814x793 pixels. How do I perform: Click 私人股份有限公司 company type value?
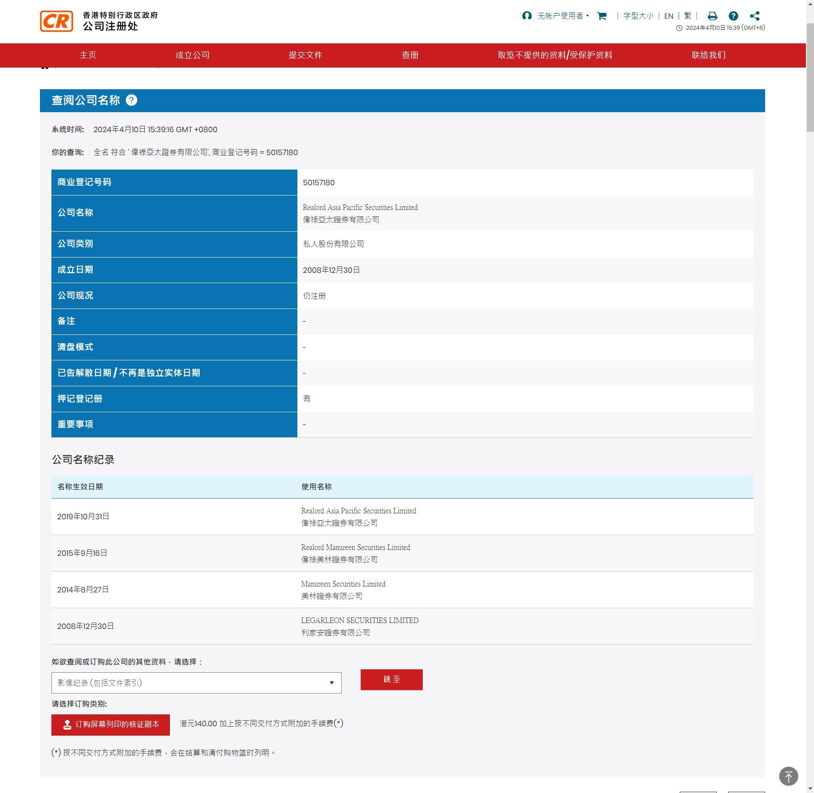(334, 244)
